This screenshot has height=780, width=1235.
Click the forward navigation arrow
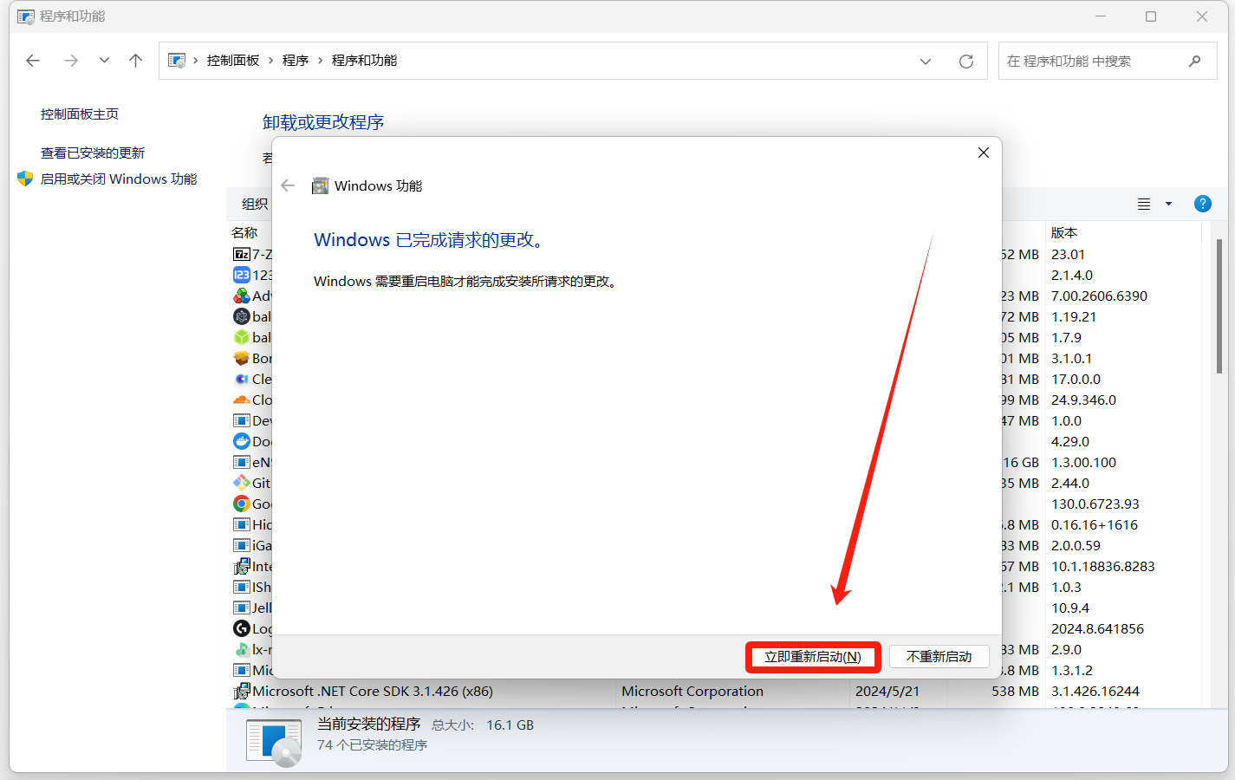click(x=71, y=61)
